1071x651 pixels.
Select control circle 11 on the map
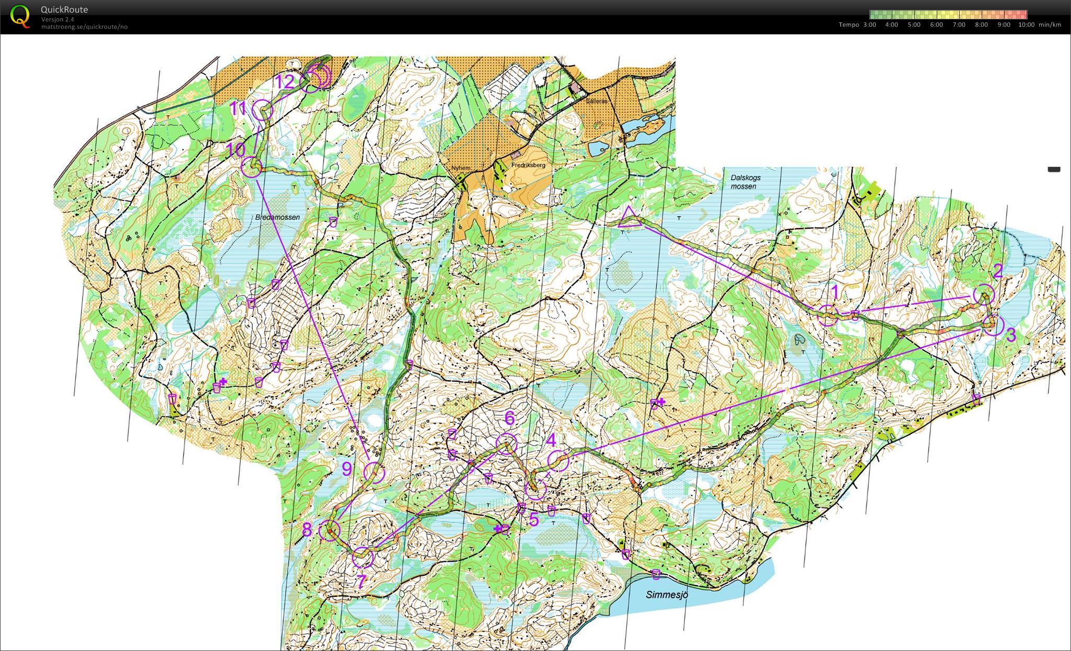click(x=262, y=110)
